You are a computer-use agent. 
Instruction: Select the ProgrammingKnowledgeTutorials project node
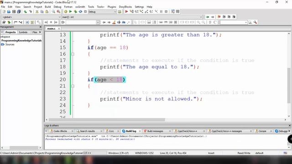(x=21, y=41)
